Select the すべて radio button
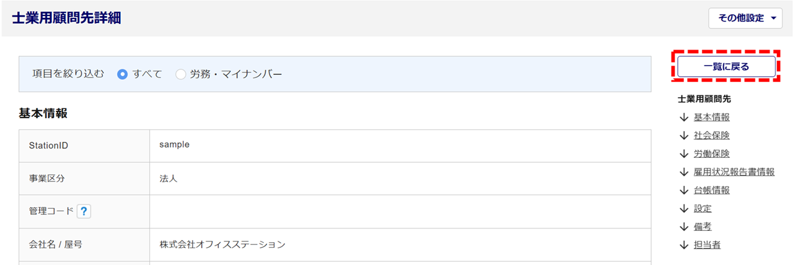 coord(123,74)
